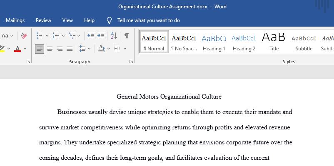Viewport: 334px width, 166px height.
Task: Click the Borders icon
Action: pos(117,49)
